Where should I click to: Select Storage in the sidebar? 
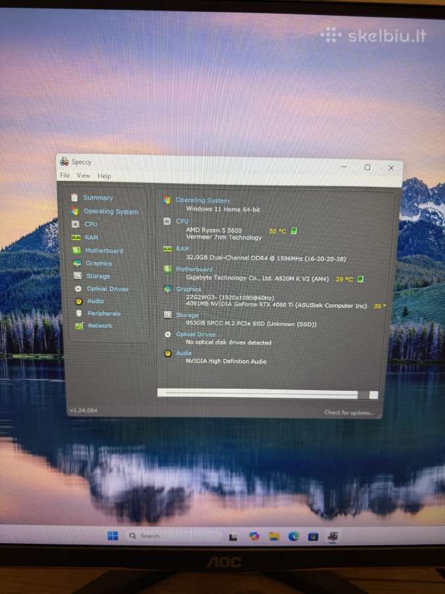[x=98, y=276]
